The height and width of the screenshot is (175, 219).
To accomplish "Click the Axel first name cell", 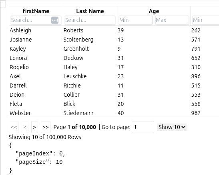I will (15, 76).
